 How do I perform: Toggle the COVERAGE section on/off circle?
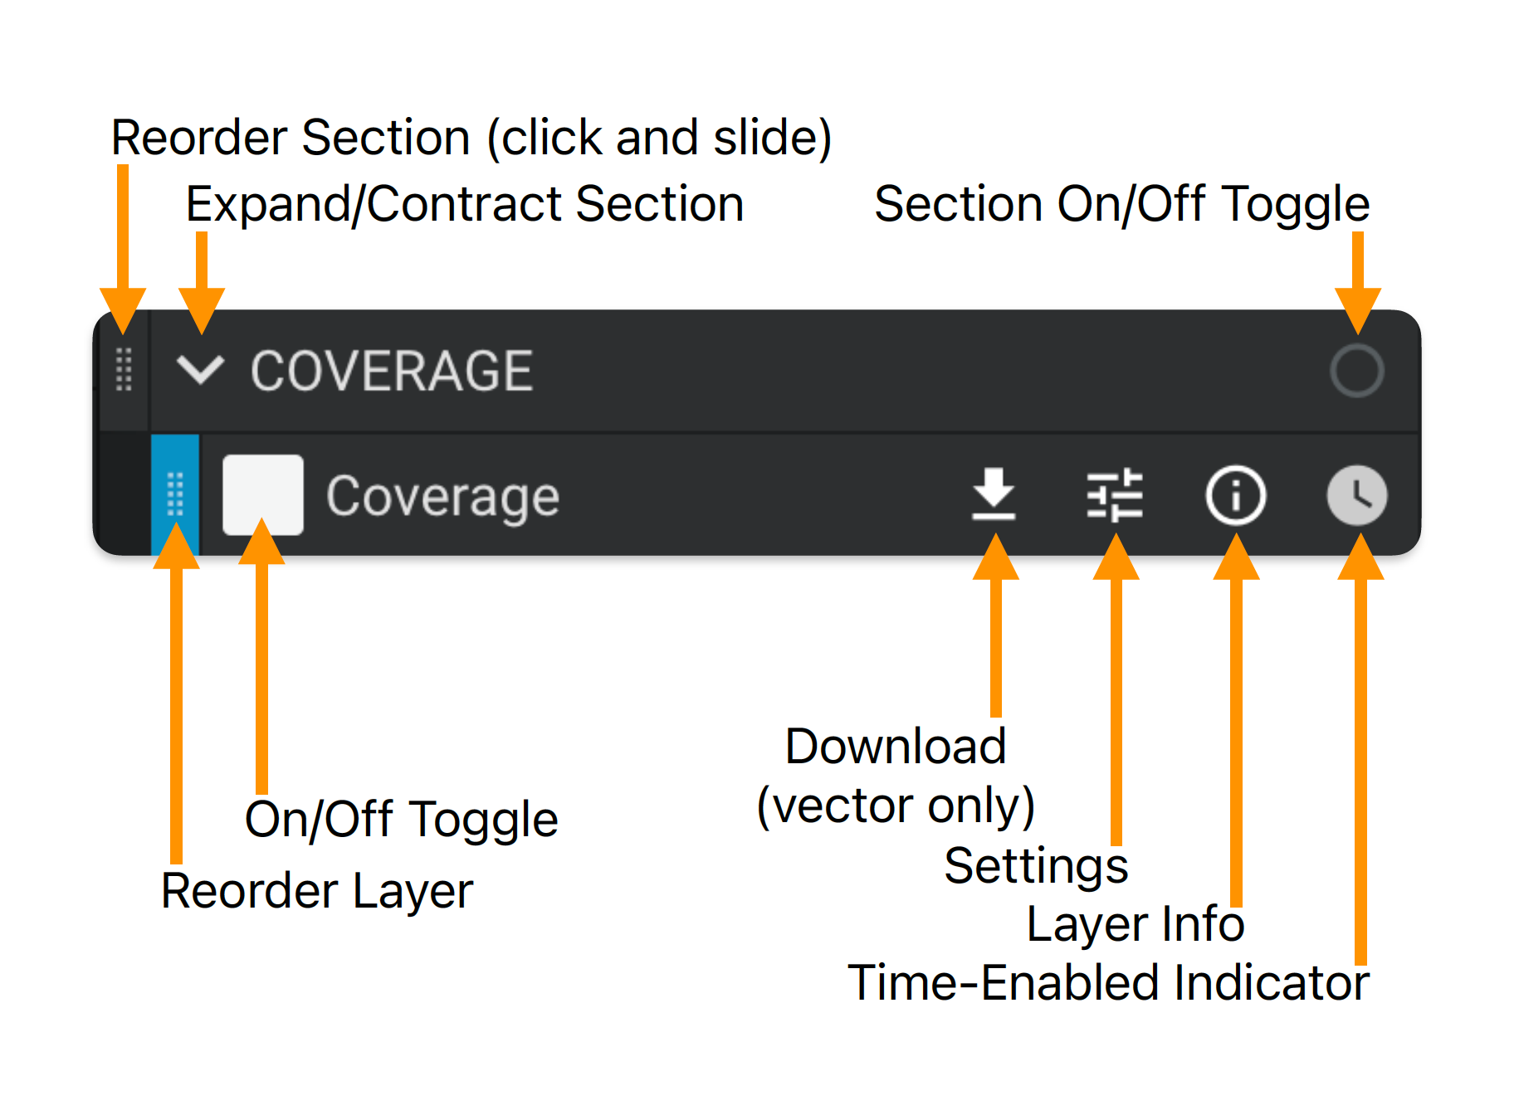(1356, 370)
